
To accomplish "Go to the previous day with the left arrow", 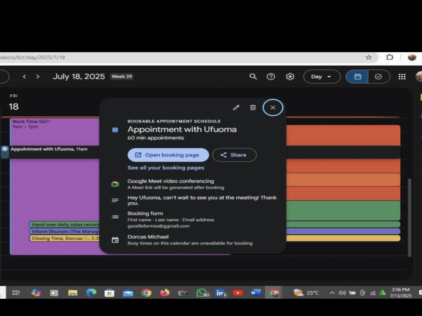I will (24, 77).
